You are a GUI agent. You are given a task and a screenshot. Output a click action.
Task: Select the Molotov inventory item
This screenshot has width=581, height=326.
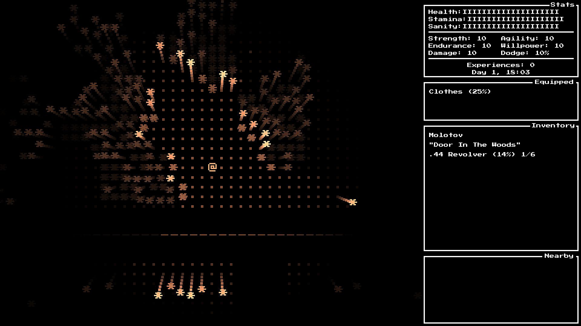click(x=446, y=135)
